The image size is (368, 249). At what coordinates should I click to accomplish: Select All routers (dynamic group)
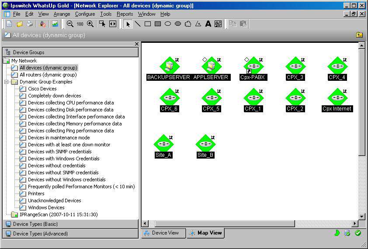tap(48, 75)
